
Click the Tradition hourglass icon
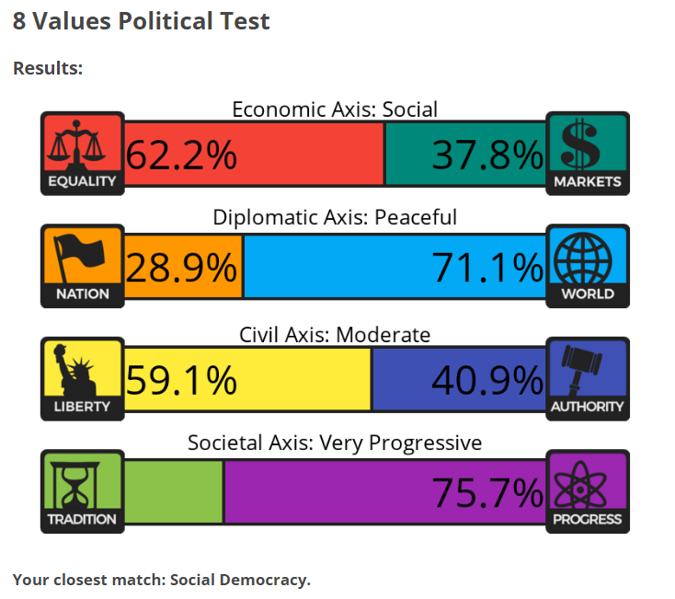click(82, 482)
